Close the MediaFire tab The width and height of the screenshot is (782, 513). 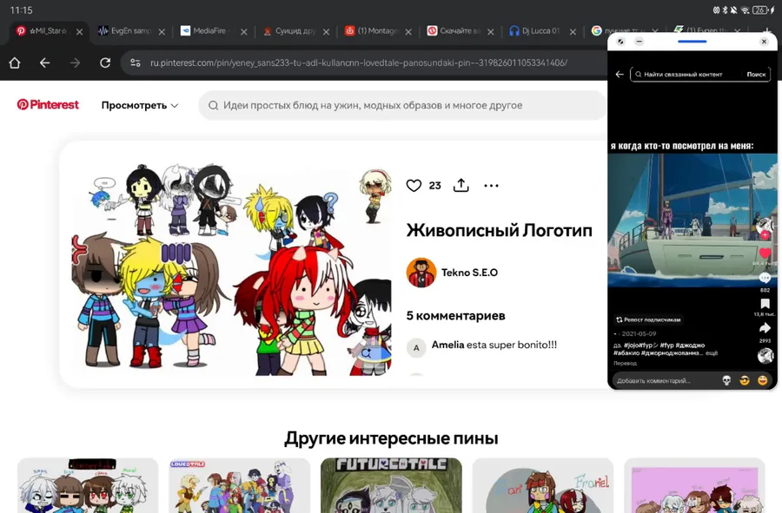(x=244, y=31)
